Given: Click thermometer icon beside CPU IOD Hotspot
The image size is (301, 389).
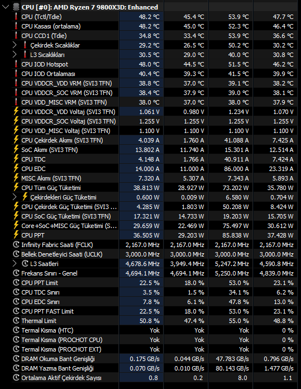Looking at the screenshot, I should [16, 64].
